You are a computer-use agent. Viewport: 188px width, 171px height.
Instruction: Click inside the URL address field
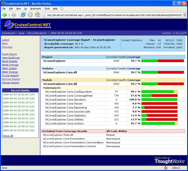click(x=114, y=15)
